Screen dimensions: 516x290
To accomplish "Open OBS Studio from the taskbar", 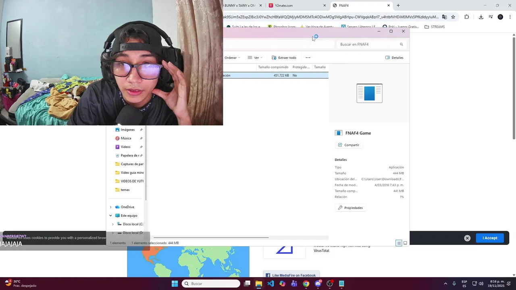I will [330, 284].
